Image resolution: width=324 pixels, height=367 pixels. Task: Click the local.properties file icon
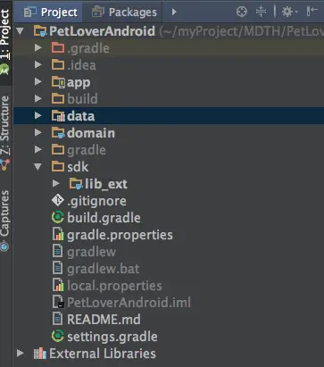pos(58,286)
